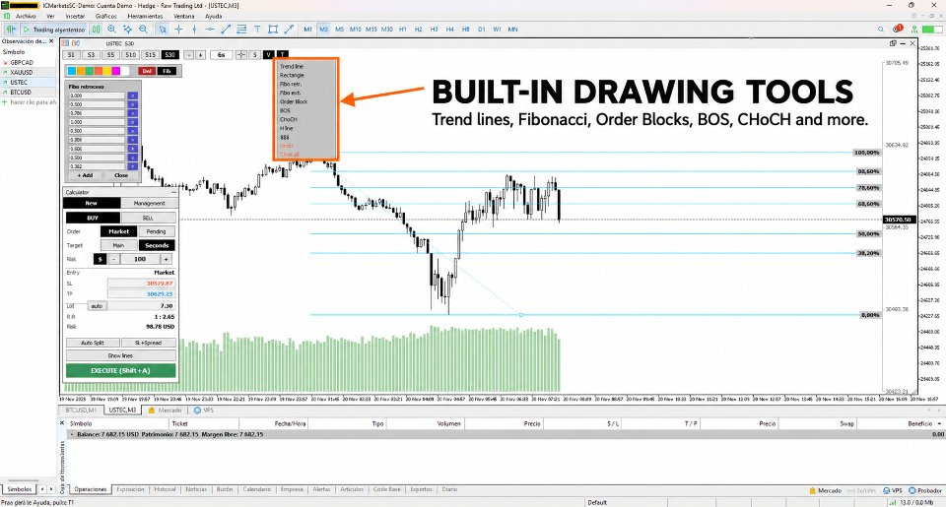
Task: Select the vertical line drawing tool
Action: [x=194, y=29]
